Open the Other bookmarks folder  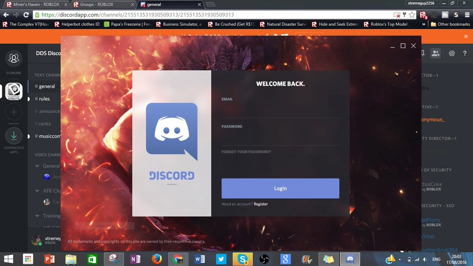pos(451,24)
